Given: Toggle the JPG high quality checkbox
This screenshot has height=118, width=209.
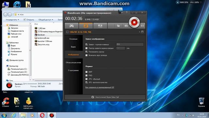Looking at the screenshot, I should click(x=86, y=82).
